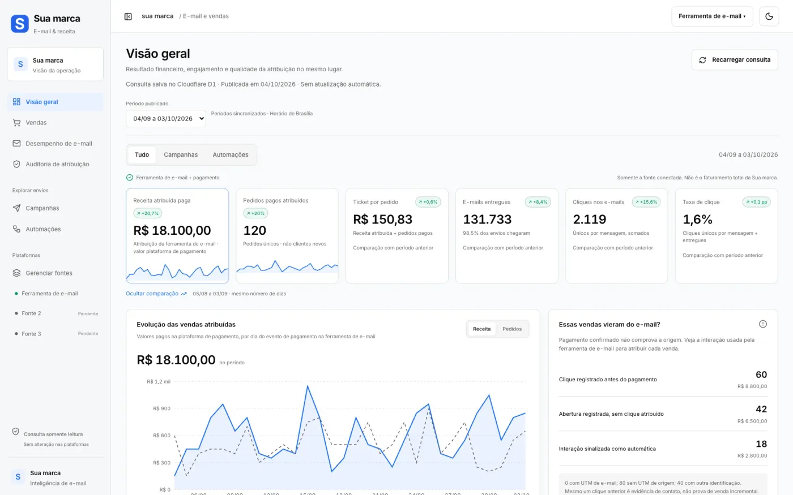This screenshot has height=495, width=793.
Task: Toggle dark mode with the moon icon
Action: pyautogui.click(x=769, y=16)
